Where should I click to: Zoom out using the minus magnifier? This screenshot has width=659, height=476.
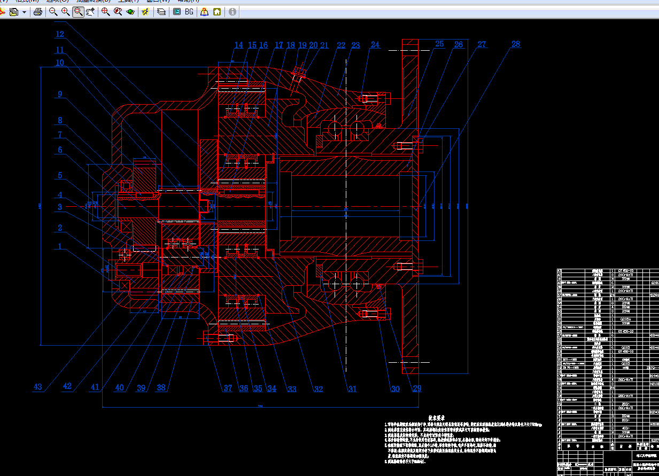[x=53, y=11]
